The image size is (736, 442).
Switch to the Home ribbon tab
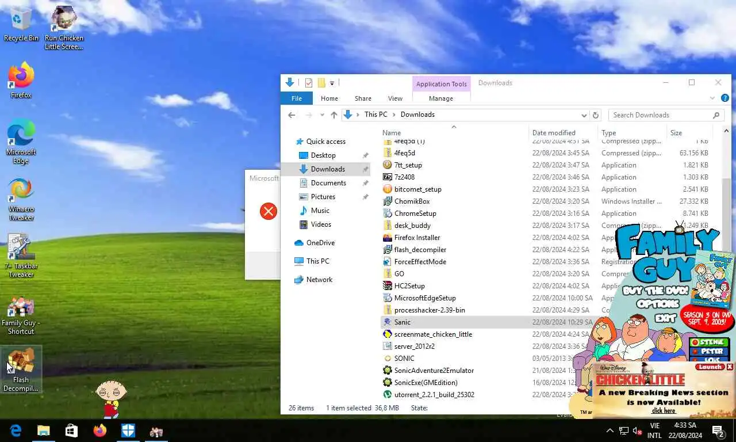[329, 98]
